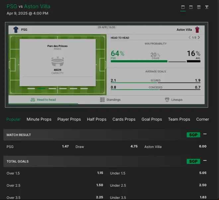
Task: Click the green active carousel indicator dash
Action: pyautogui.click(x=42, y=89)
